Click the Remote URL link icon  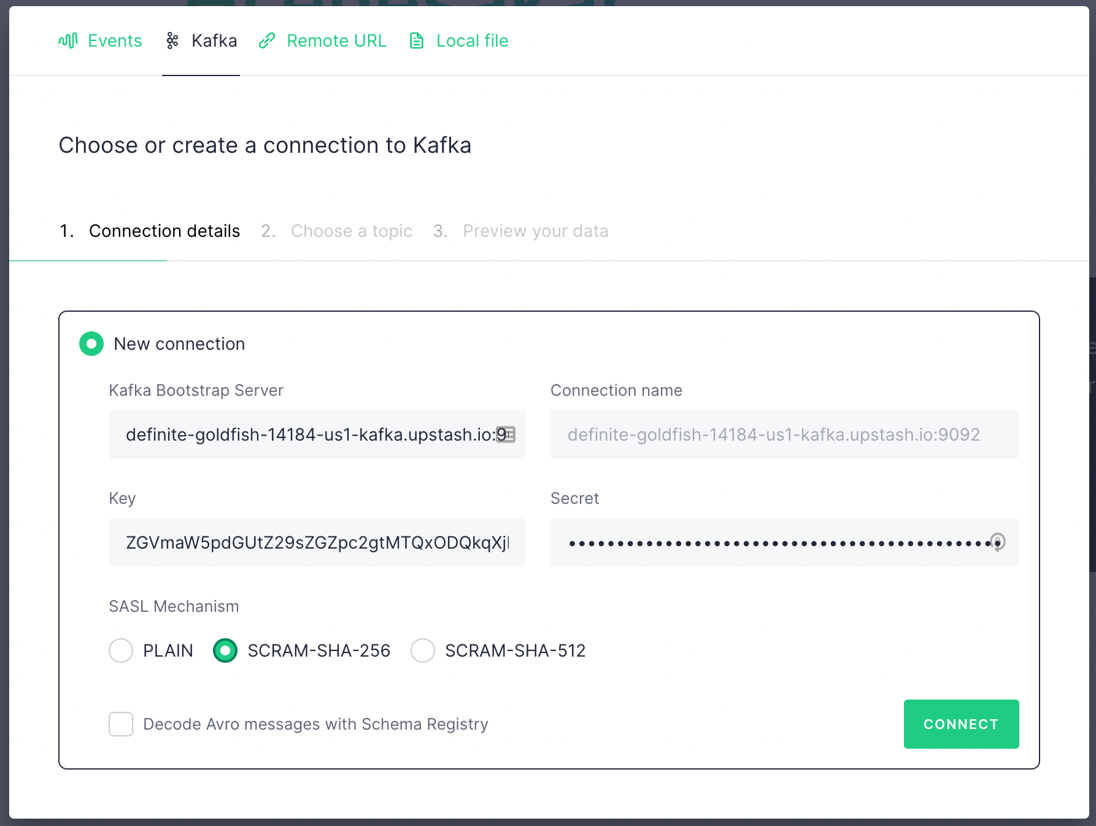coord(267,41)
